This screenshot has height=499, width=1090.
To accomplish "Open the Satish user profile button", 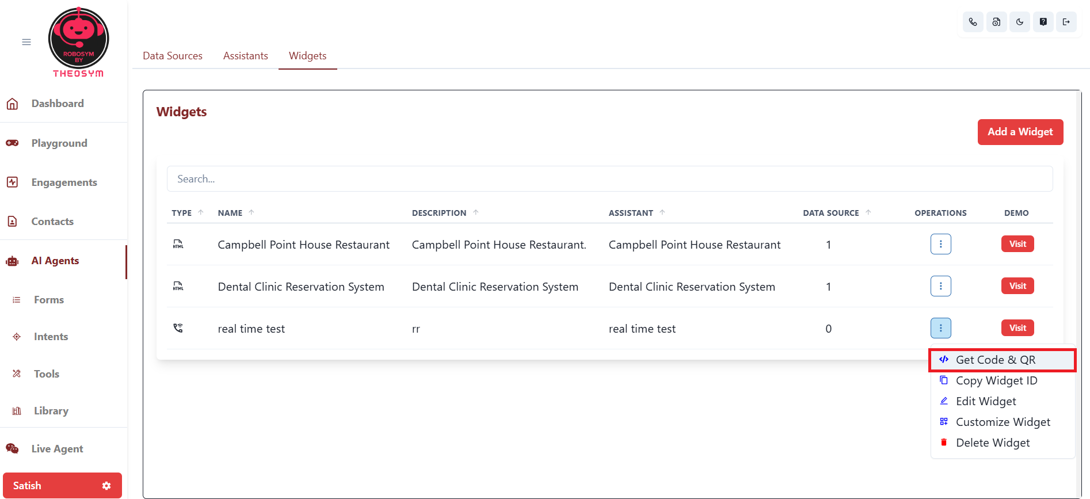I will (x=62, y=486).
